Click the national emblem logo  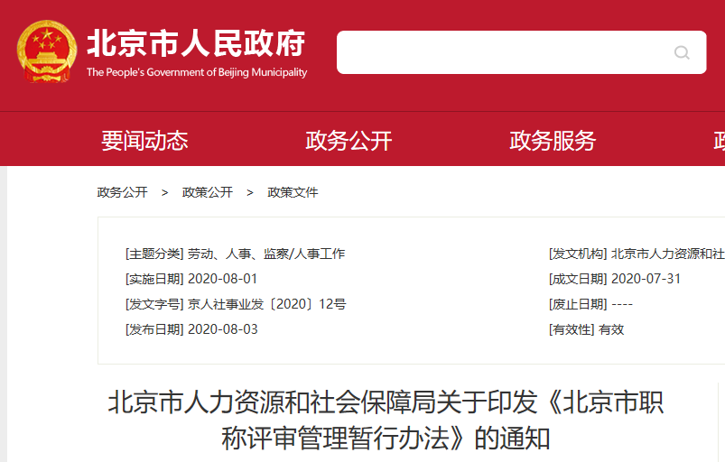[47, 52]
